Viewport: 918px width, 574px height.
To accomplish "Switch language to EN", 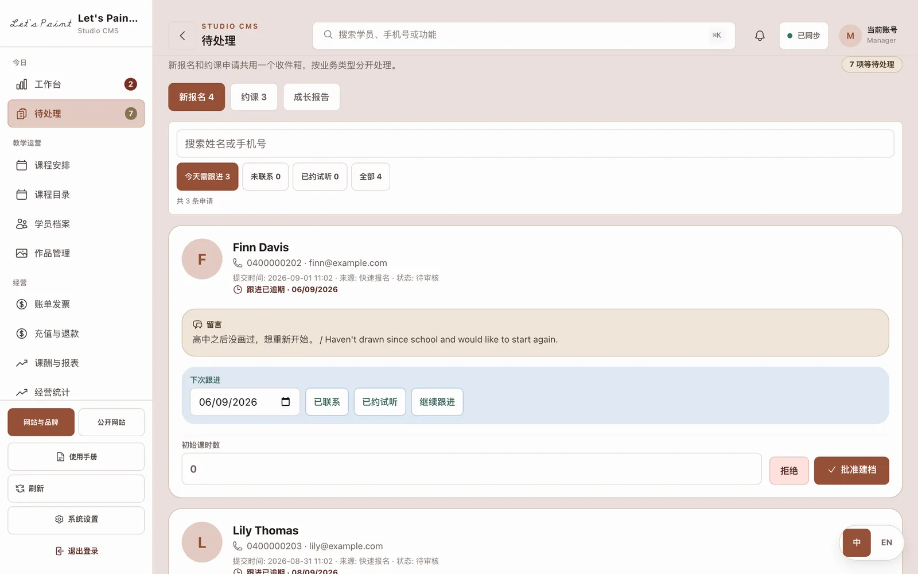I will (886, 542).
